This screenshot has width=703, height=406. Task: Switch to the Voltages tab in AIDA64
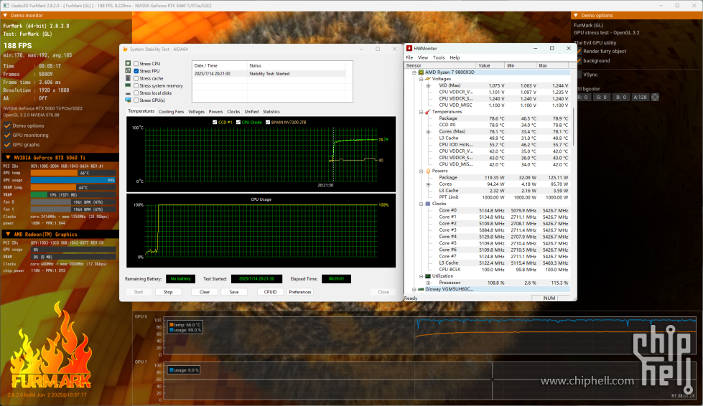[196, 111]
